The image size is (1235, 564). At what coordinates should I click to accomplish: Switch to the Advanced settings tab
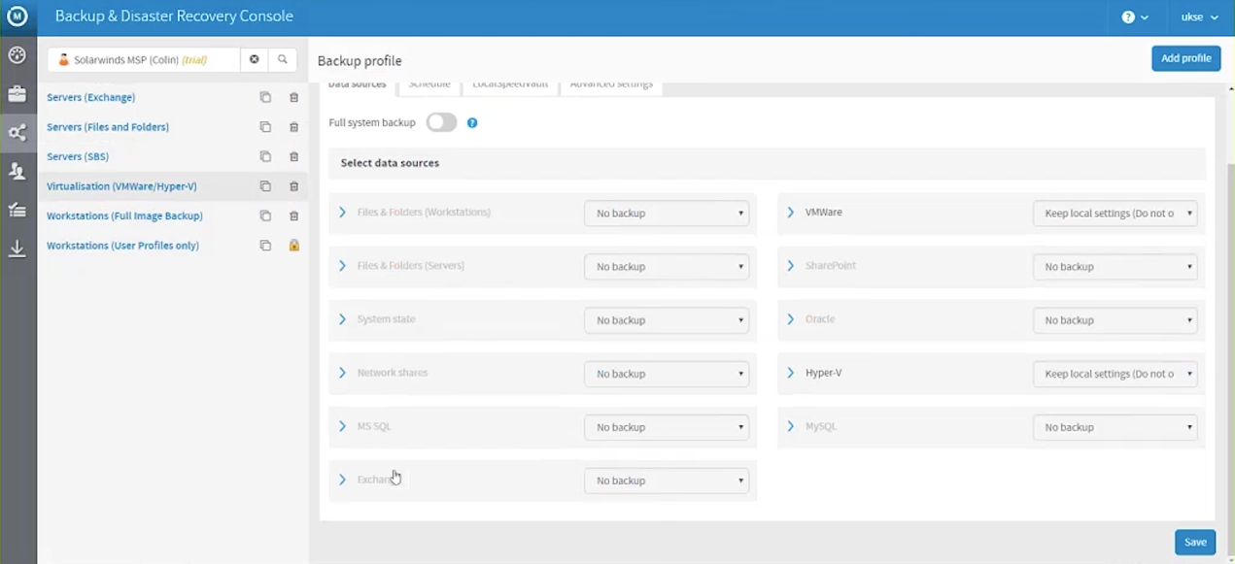click(611, 86)
